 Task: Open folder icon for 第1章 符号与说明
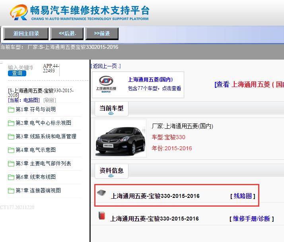click(x=11, y=110)
